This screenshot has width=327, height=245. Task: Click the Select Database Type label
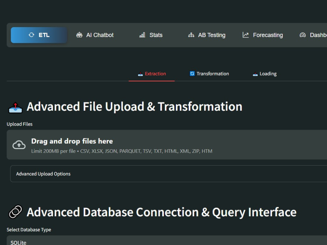[29, 230]
